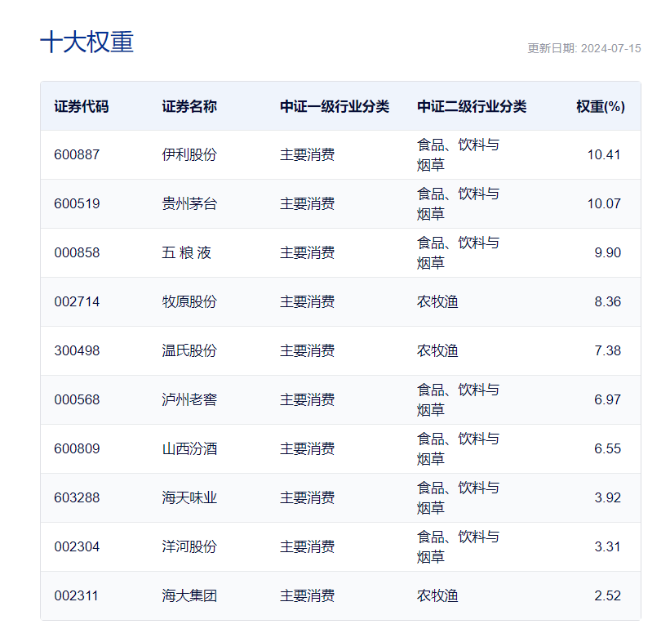Click the weight value 10.41
This screenshot has width=670, height=633.
(x=604, y=154)
